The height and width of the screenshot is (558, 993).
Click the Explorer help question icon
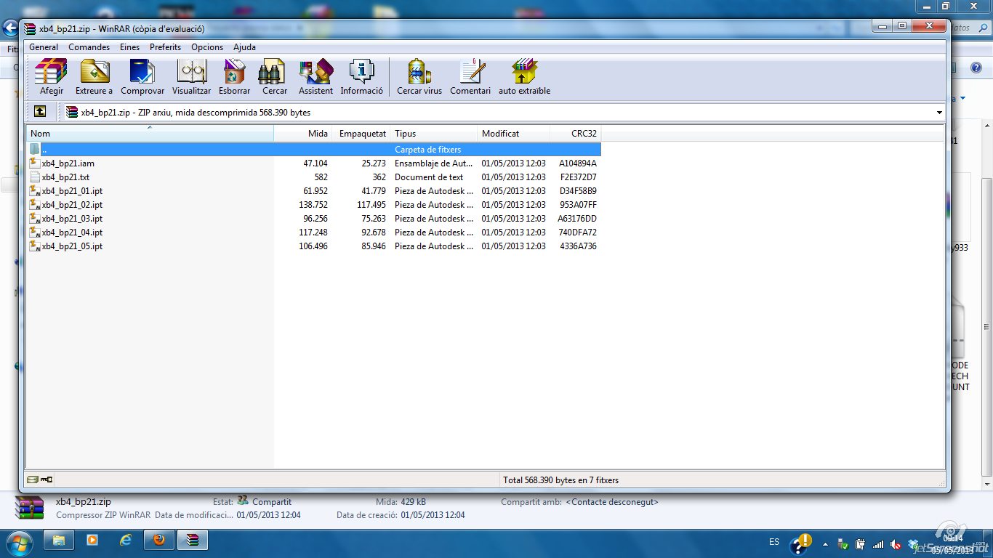coord(976,68)
